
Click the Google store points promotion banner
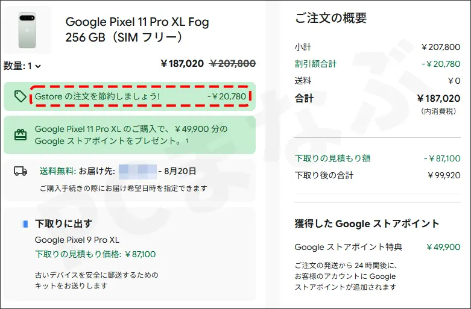tap(130, 135)
